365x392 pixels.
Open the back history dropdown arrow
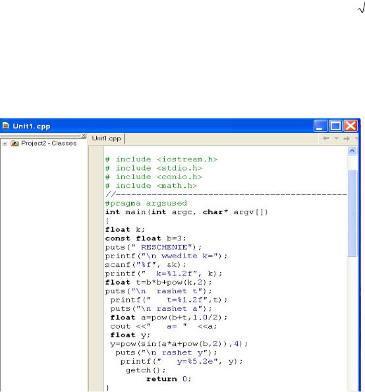click(337, 138)
